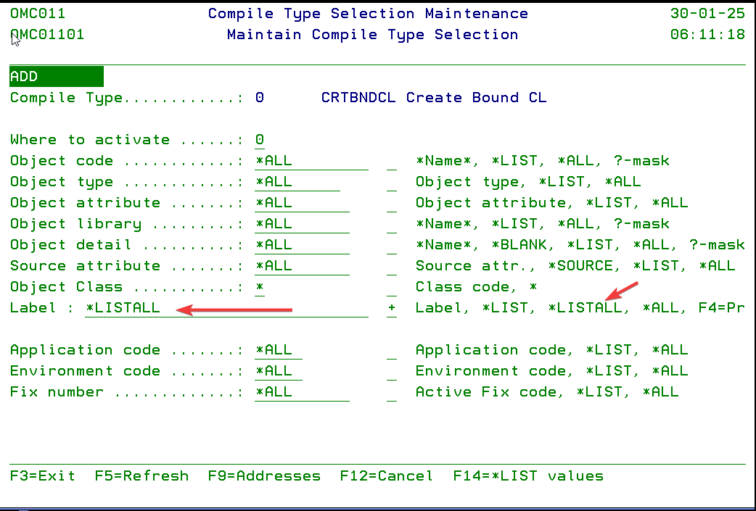This screenshot has height=511, width=756.
Task: Open F14=*LIST values option
Action: coord(528,476)
